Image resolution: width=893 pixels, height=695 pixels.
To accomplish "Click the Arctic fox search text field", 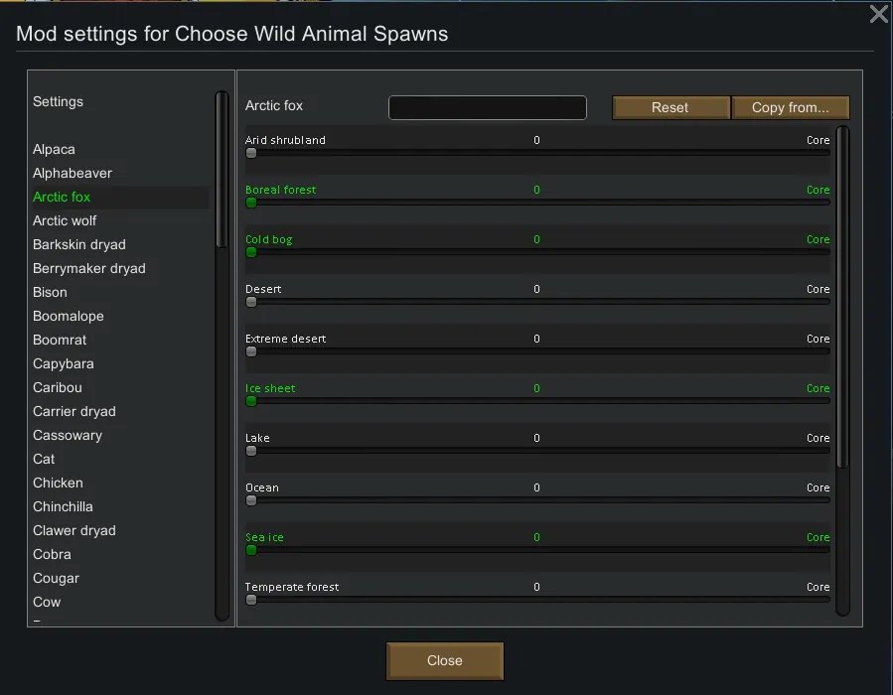I will coord(487,107).
